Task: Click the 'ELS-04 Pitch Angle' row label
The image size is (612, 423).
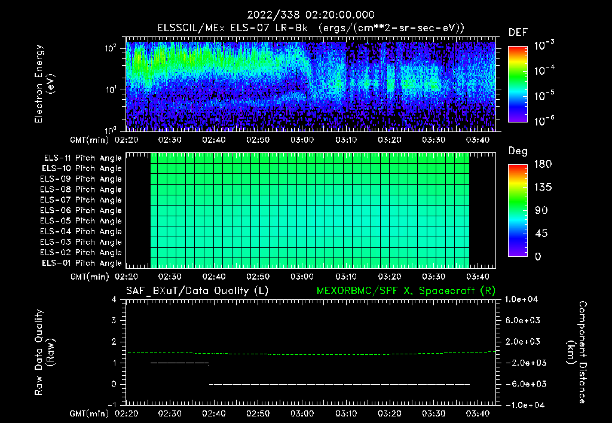Action: 81,231
